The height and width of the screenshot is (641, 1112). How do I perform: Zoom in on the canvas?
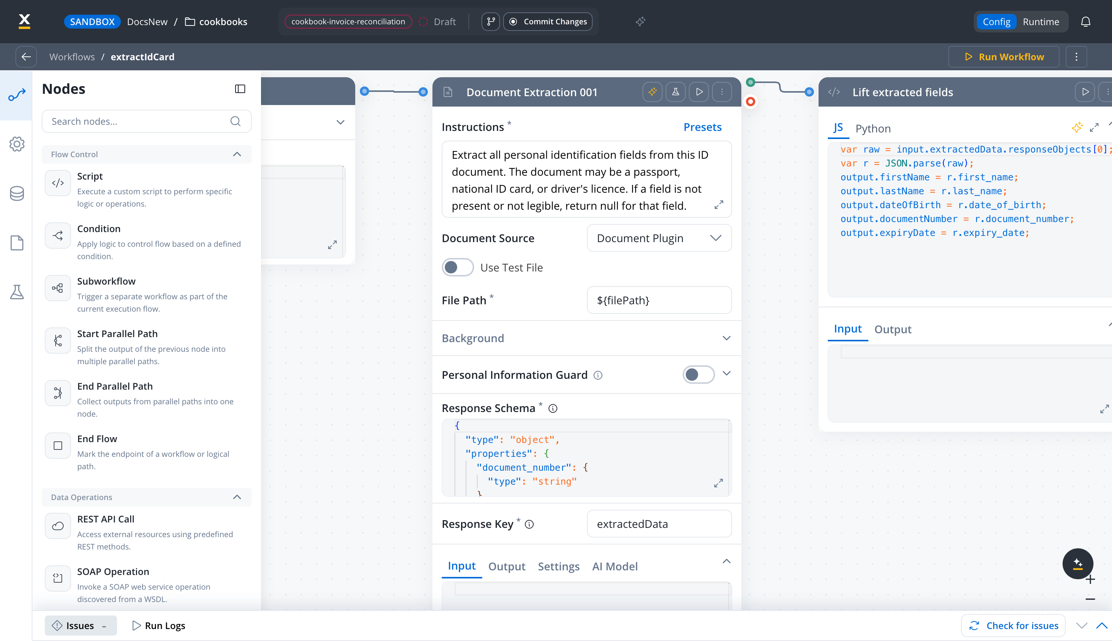[x=1090, y=579]
